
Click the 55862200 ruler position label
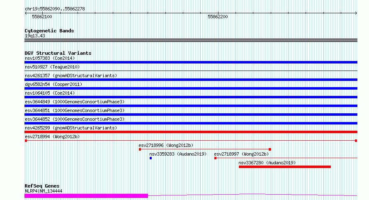(218, 17)
